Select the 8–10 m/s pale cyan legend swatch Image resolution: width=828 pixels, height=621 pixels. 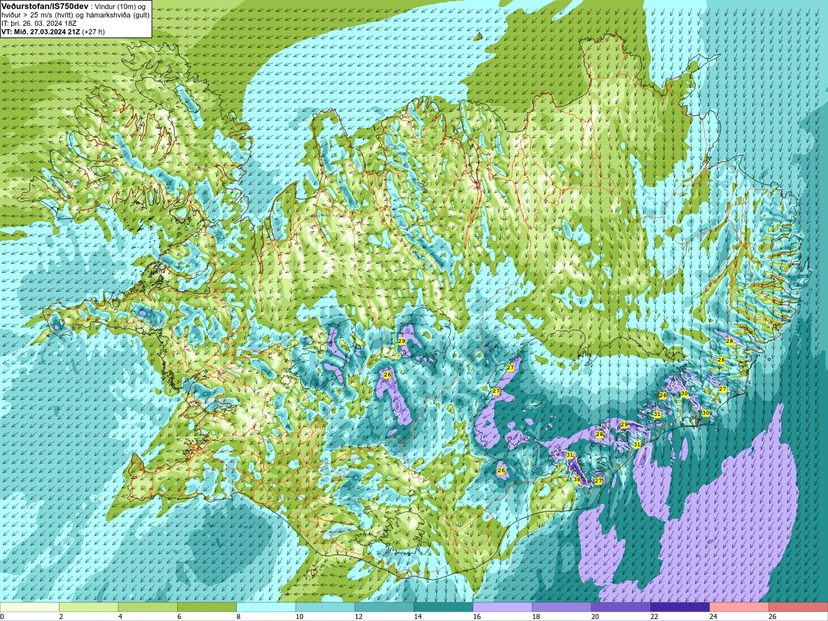pos(266,607)
